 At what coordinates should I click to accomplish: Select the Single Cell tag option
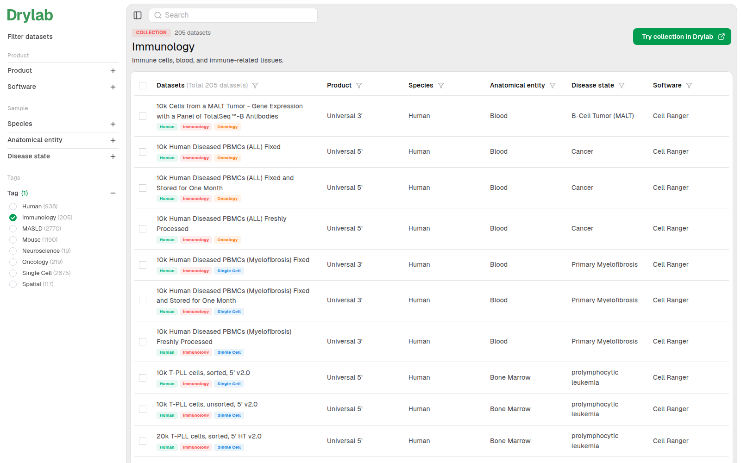(13, 273)
